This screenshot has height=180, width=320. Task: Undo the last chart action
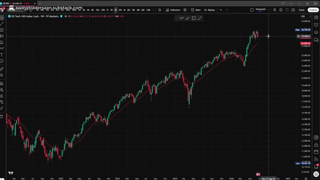coord(221,10)
